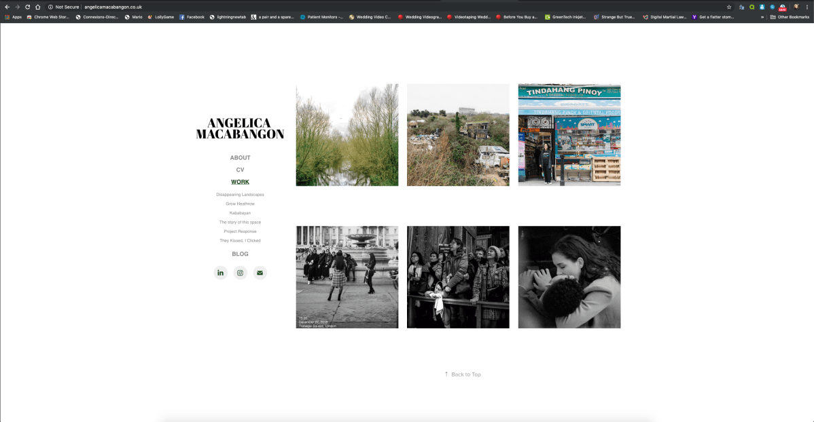Open Other Bookmarks folder
Image resolution: width=814 pixels, height=422 pixels.
790,16
